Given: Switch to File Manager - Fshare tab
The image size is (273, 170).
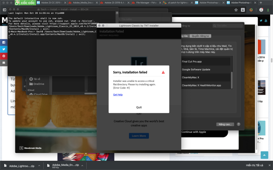Looking at the screenshot, I should click(x=146, y=2).
